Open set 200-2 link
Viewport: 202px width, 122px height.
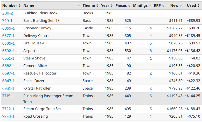pos(8,13)
